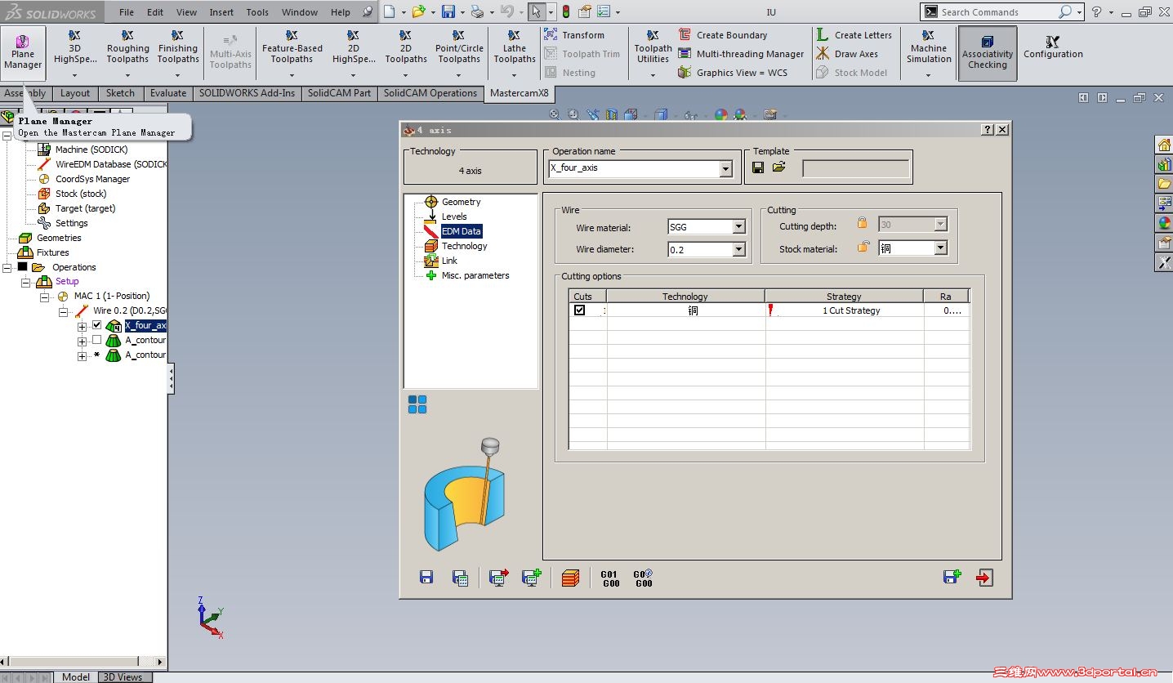Open the 3D HighSpeed toolpaths menu

[x=74, y=53]
